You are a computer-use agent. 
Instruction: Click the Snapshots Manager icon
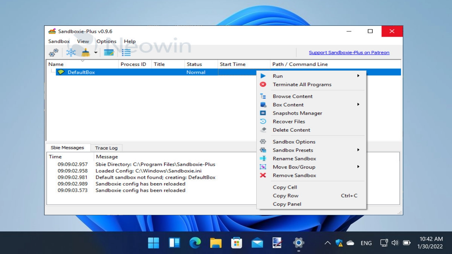(x=263, y=113)
